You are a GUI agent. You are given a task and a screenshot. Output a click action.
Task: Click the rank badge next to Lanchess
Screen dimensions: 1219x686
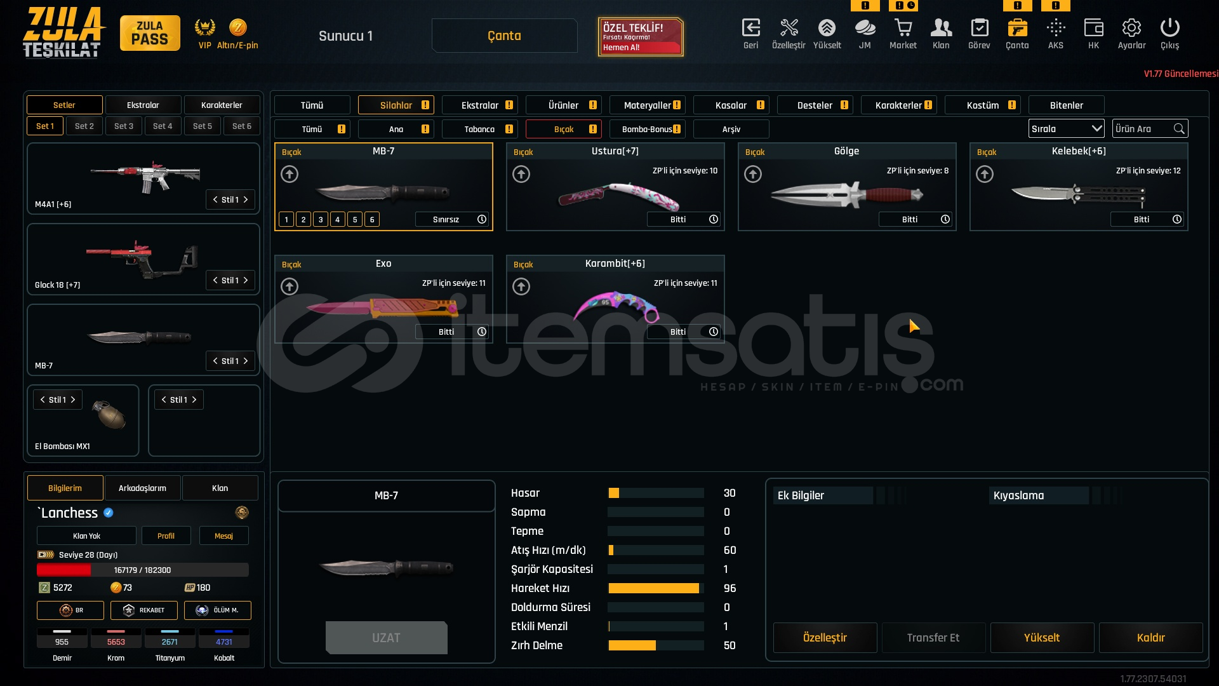[x=241, y=513]
